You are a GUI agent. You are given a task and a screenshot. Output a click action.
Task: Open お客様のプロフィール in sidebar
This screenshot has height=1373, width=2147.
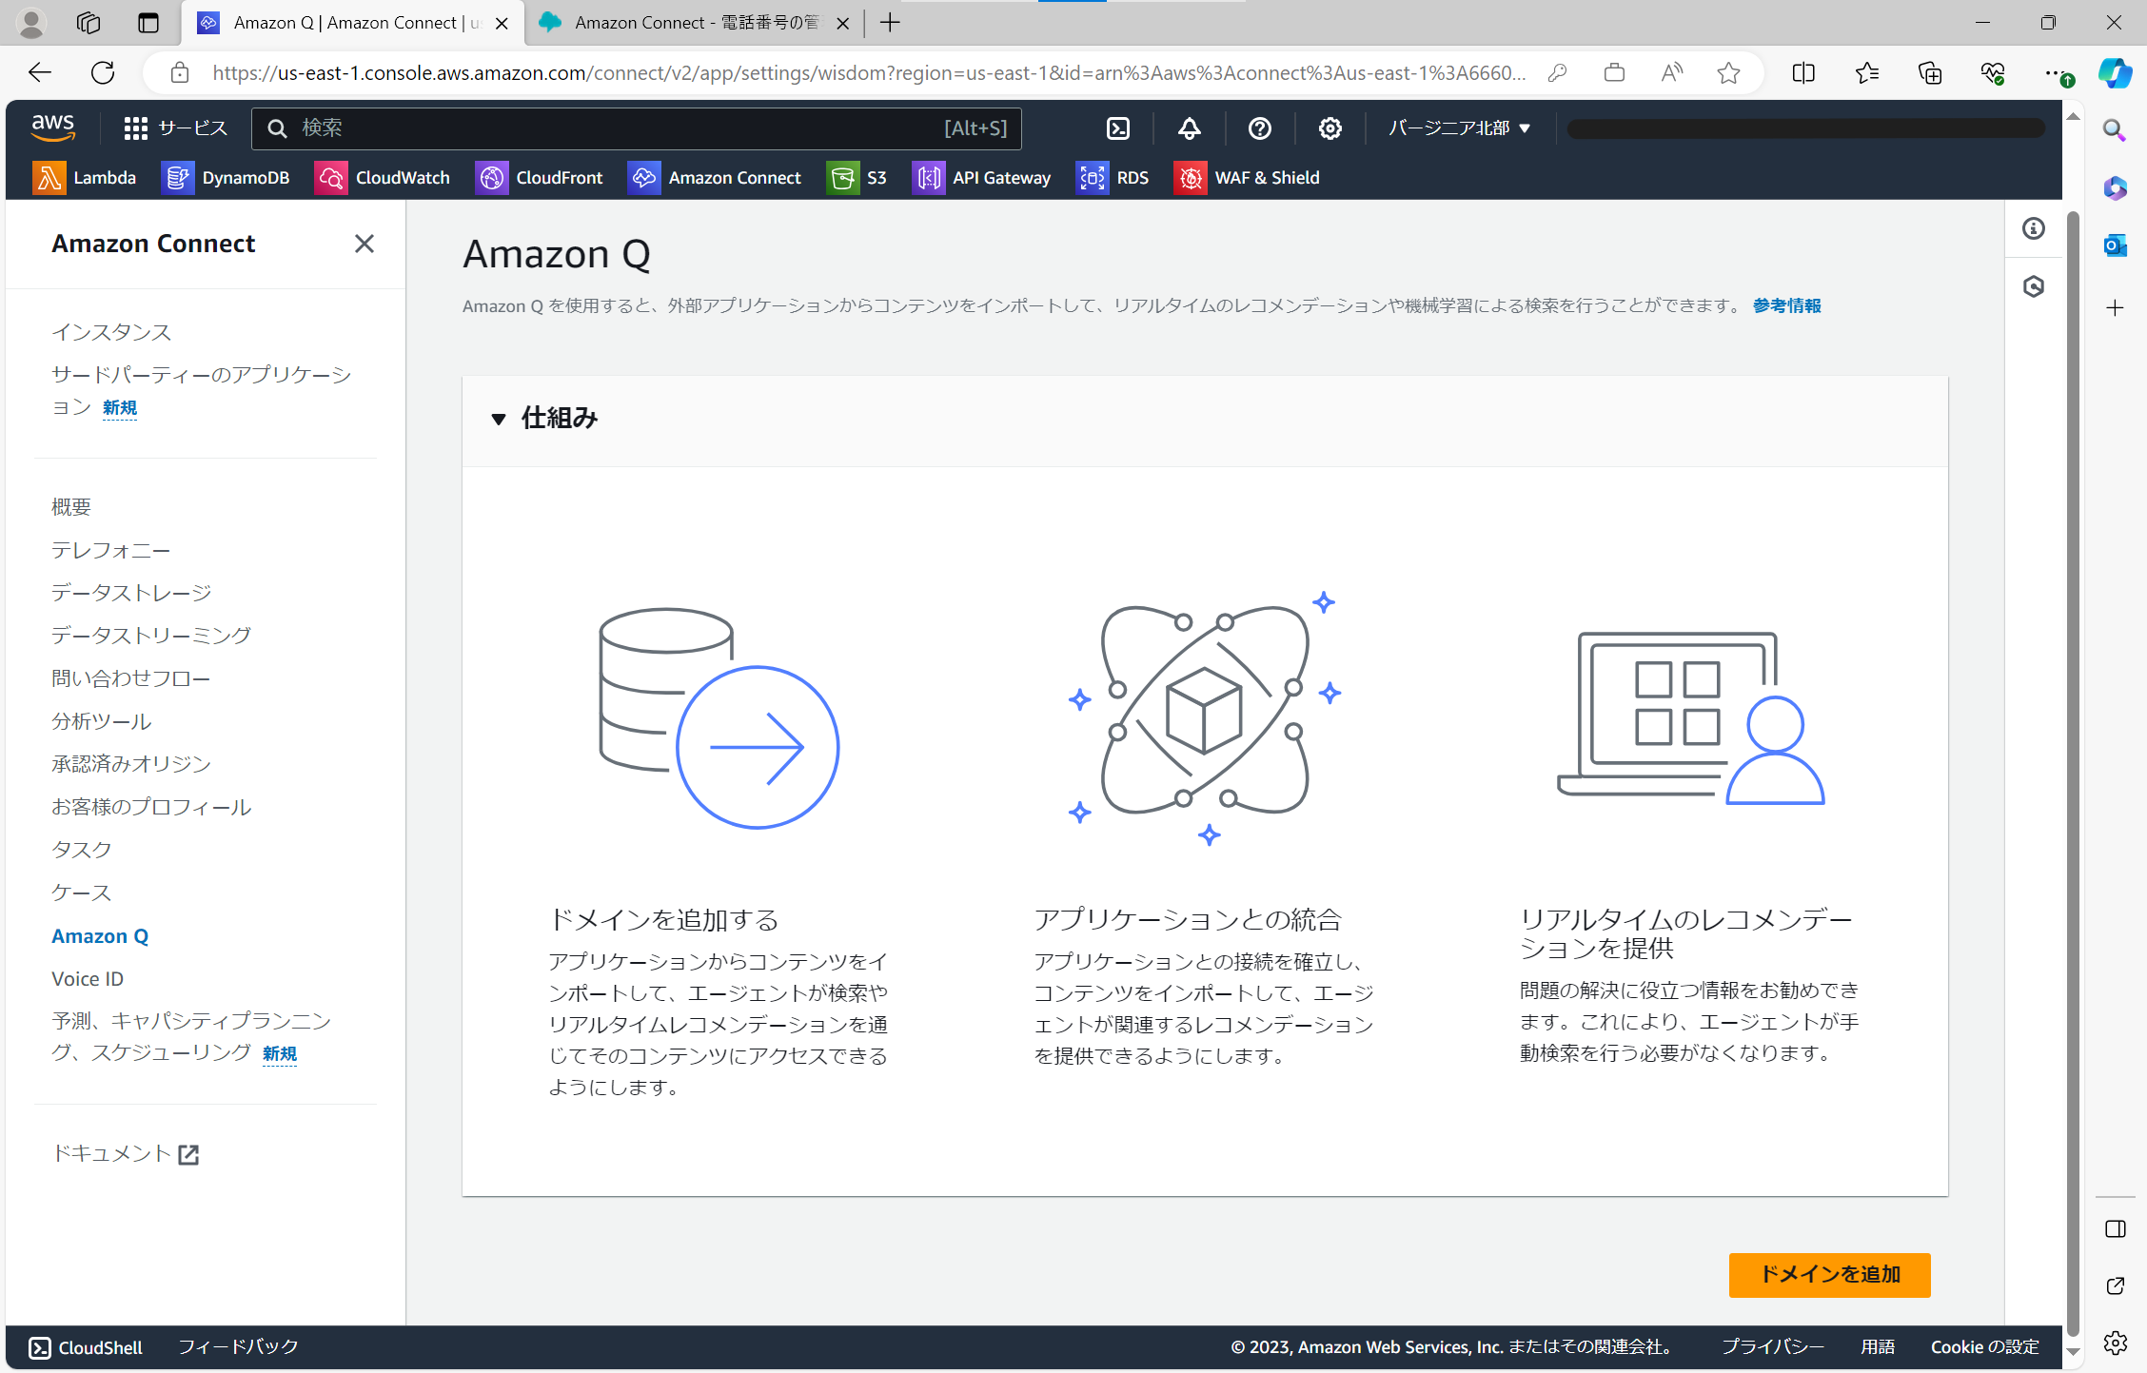point(151,807)
